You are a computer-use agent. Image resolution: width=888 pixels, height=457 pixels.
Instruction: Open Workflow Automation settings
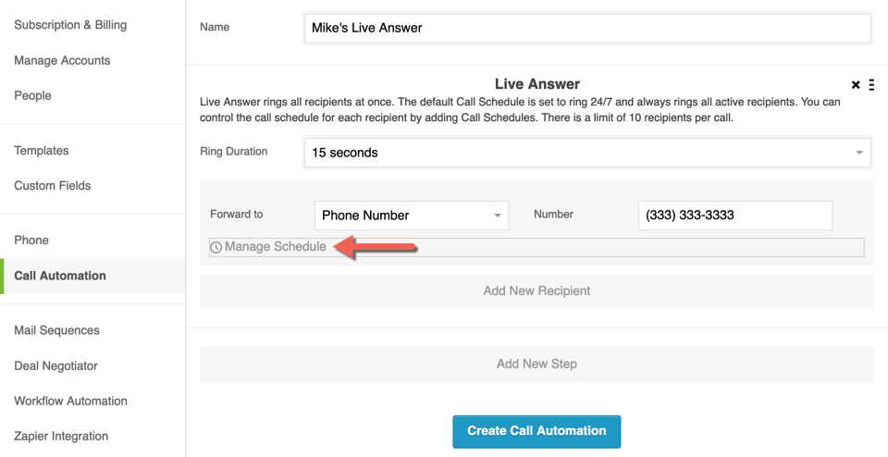(x=71, y=401)
